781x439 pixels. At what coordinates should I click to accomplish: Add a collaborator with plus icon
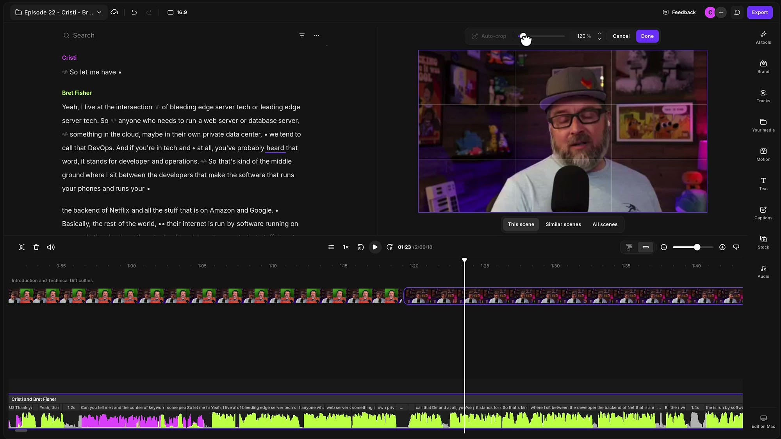pos(721,12)
